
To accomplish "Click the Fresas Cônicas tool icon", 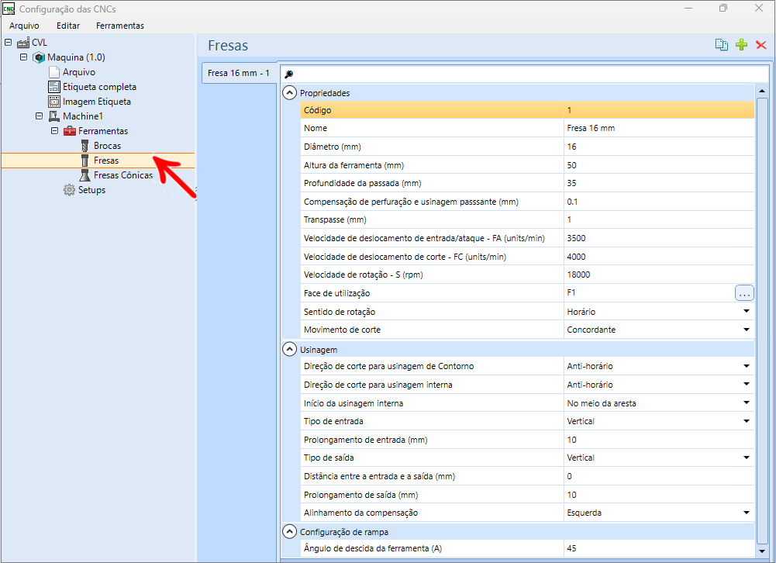I will [85, 175].
